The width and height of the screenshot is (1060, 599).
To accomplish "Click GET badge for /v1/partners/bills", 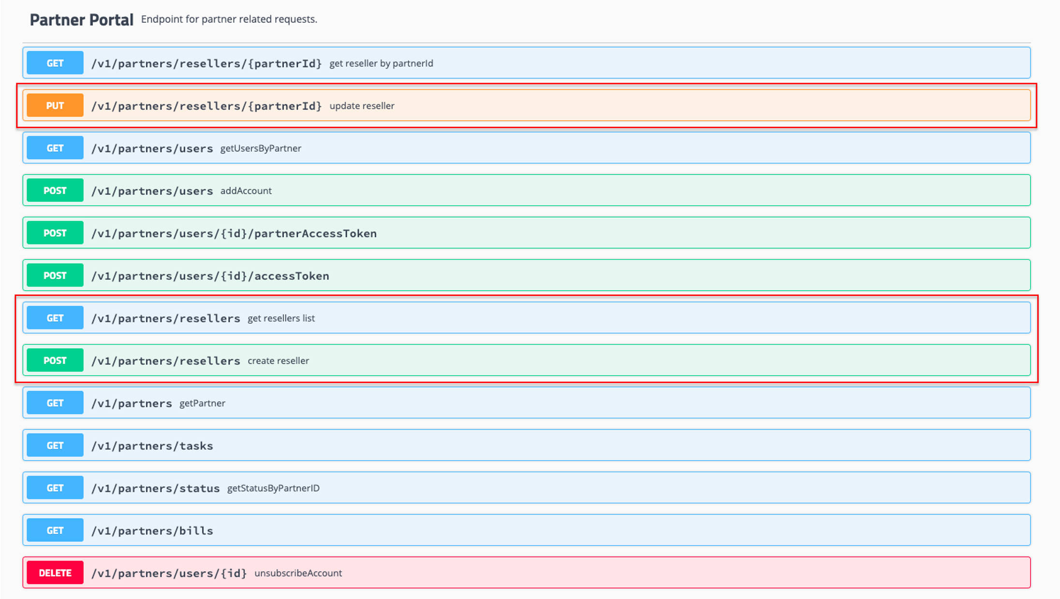I will (x=55, y=531).
